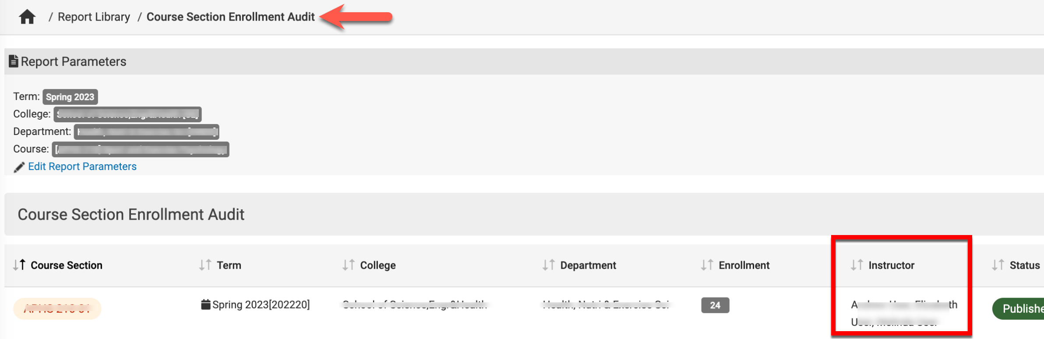Click the calendar icon beside Spring 2023[202220]
Viewport: 1044px width, 339px height.
(205, 304)
